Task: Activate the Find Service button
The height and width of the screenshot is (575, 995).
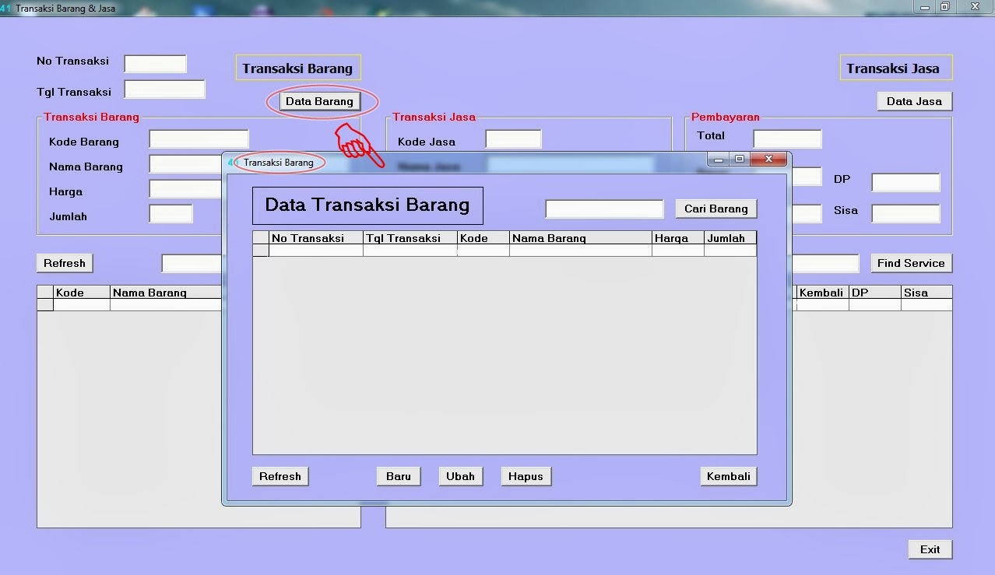Action: 911,263
